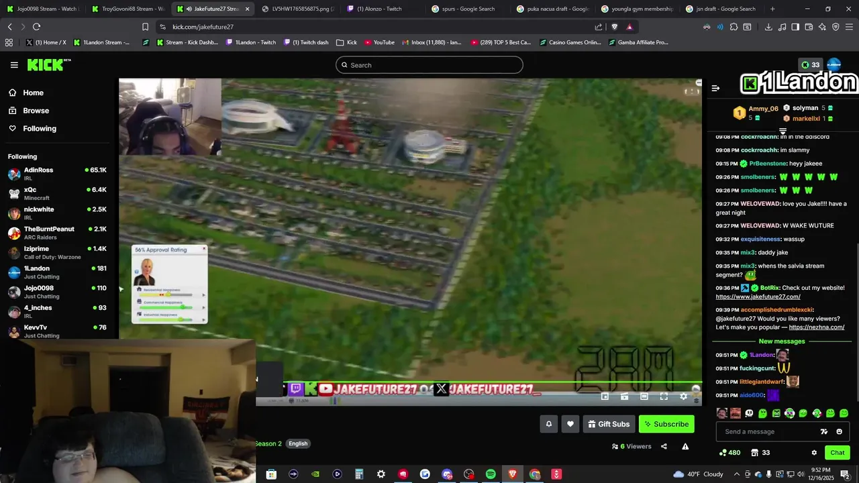Screen dimensions: 859x483
Task: Report the stream with the warning triangle icon
Action: 685,446
